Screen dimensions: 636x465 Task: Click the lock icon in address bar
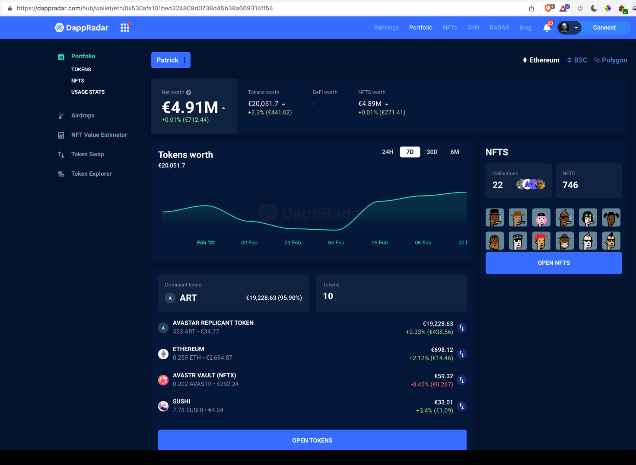[x=10, y=8]
